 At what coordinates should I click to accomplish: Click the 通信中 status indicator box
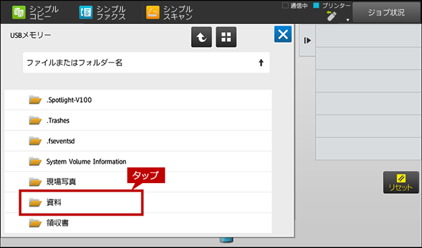[x=285, y=5]
